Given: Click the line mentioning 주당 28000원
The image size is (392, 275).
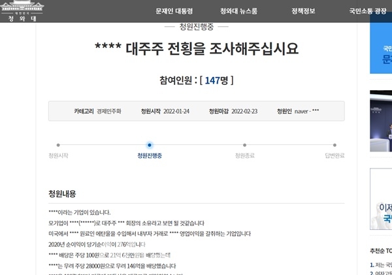Looking at the screenshot, I should pyautogui.click(x=112, y=266).
